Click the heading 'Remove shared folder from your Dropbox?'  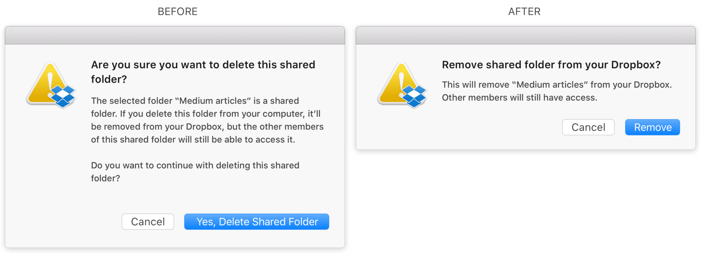(x=551, y=65)
